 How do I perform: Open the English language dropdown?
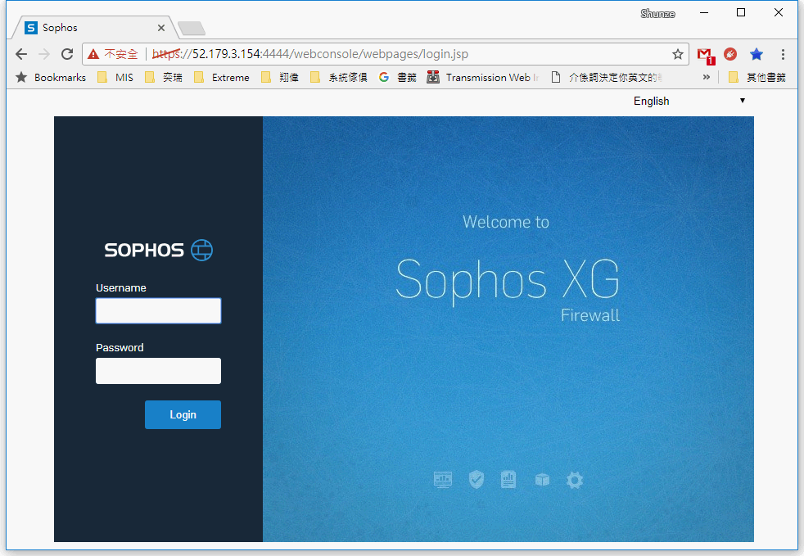click(x=689, y=101)
